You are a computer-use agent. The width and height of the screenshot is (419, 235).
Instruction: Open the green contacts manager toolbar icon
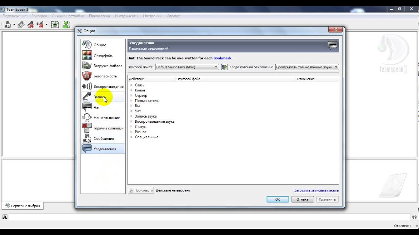pos(66,24)
